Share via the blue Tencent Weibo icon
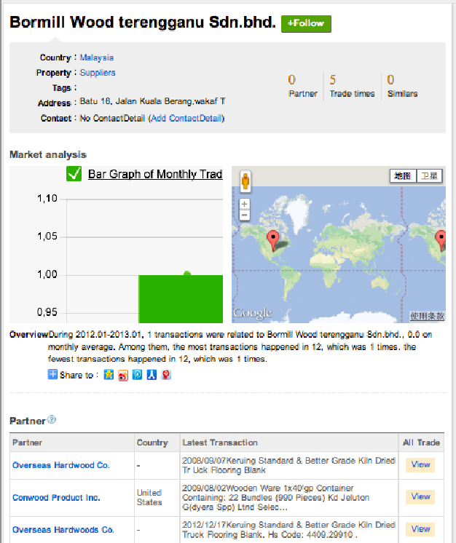The height and width of the screenshot is (543, 456). tap(137, 375)
